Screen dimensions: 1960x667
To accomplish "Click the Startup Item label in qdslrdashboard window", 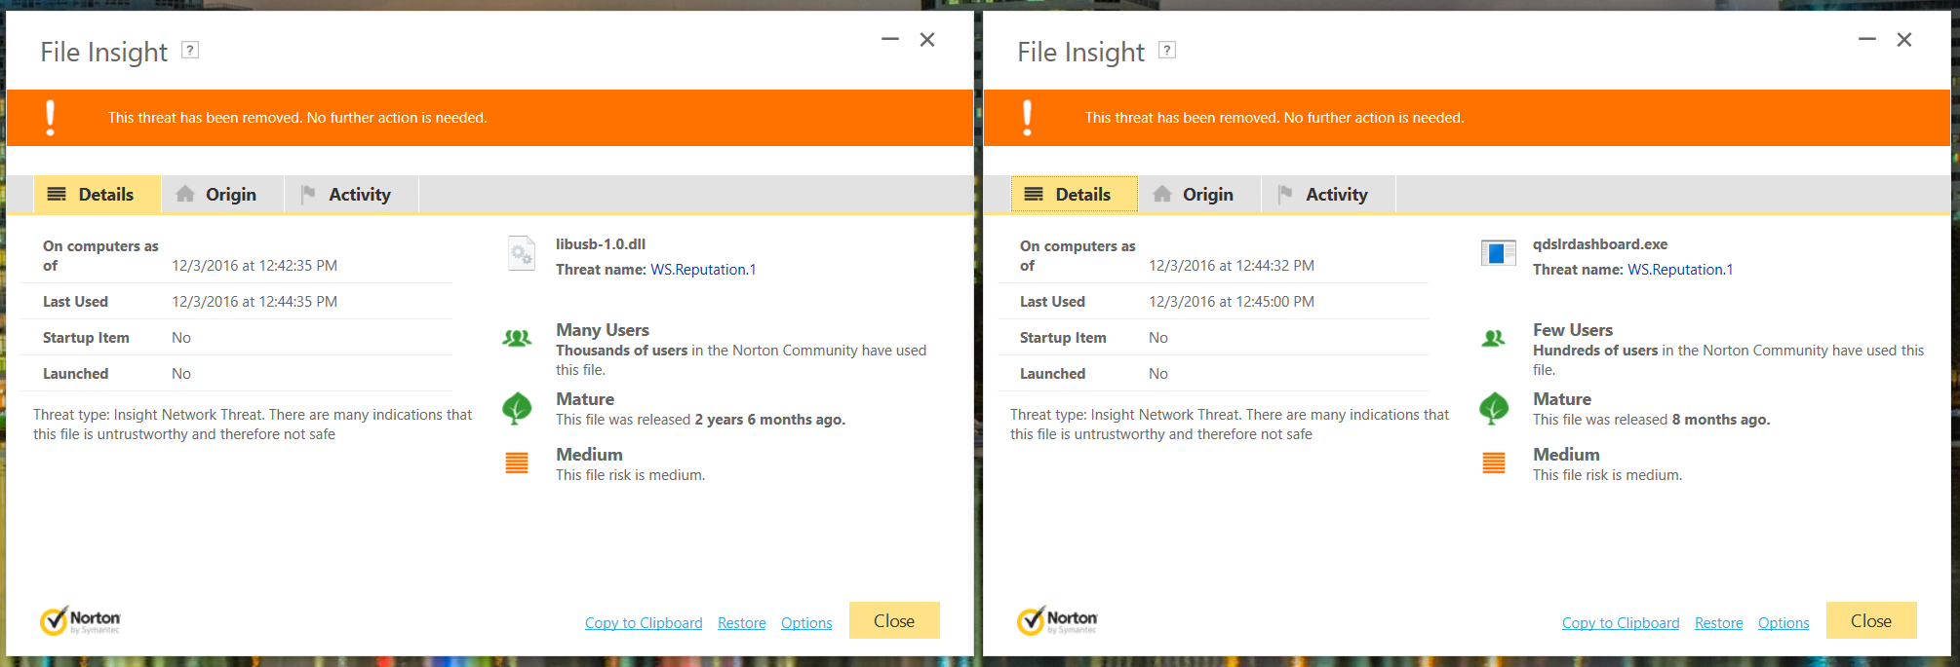I will [1063, 338].
